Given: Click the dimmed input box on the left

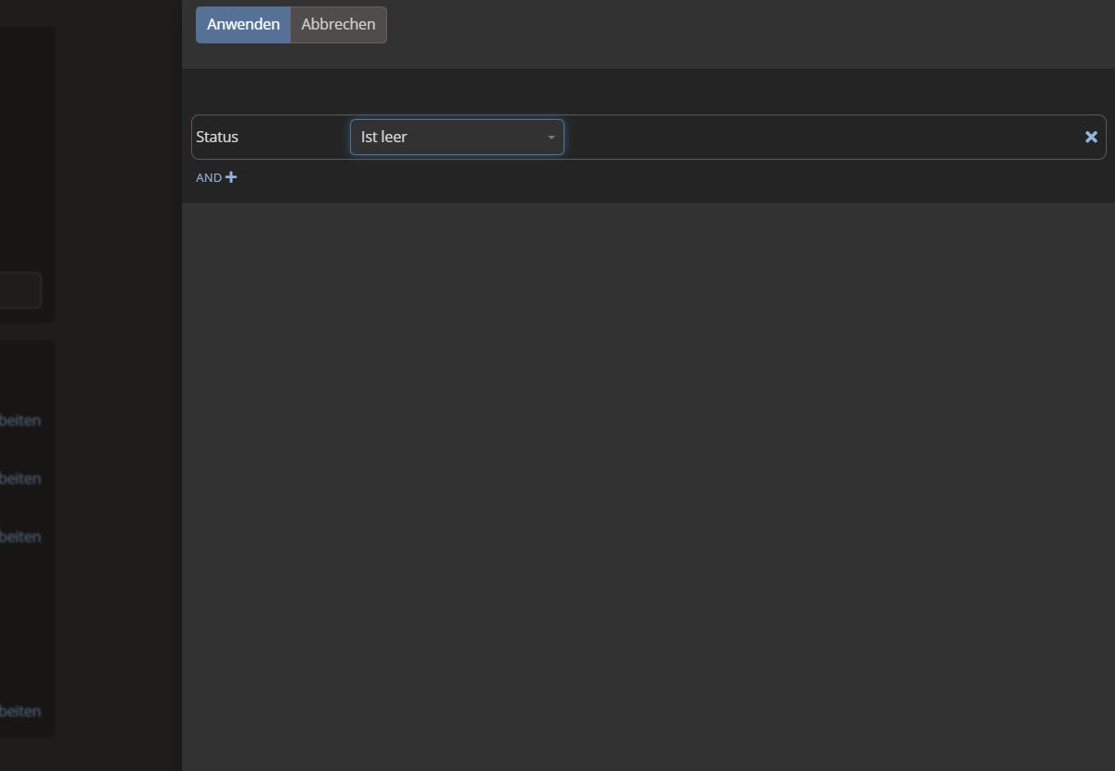Looking at the screenshot, I should tap(18, 290).
